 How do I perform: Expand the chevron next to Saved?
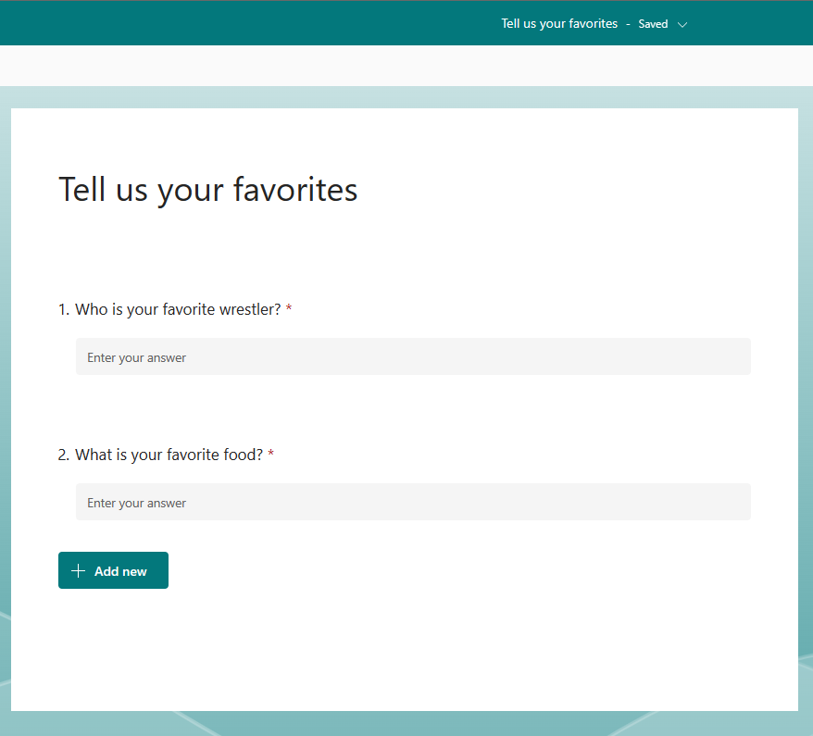coord(682,25)
